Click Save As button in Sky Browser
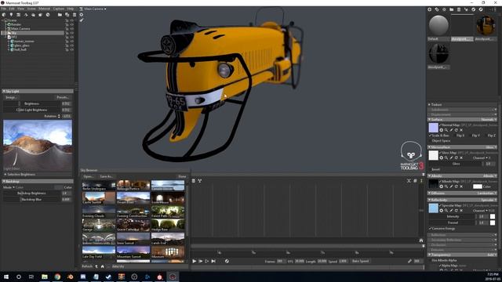Image resolution: width=502 pixels, height=282 pixels. pyautogui.click(x=106, y=176)
